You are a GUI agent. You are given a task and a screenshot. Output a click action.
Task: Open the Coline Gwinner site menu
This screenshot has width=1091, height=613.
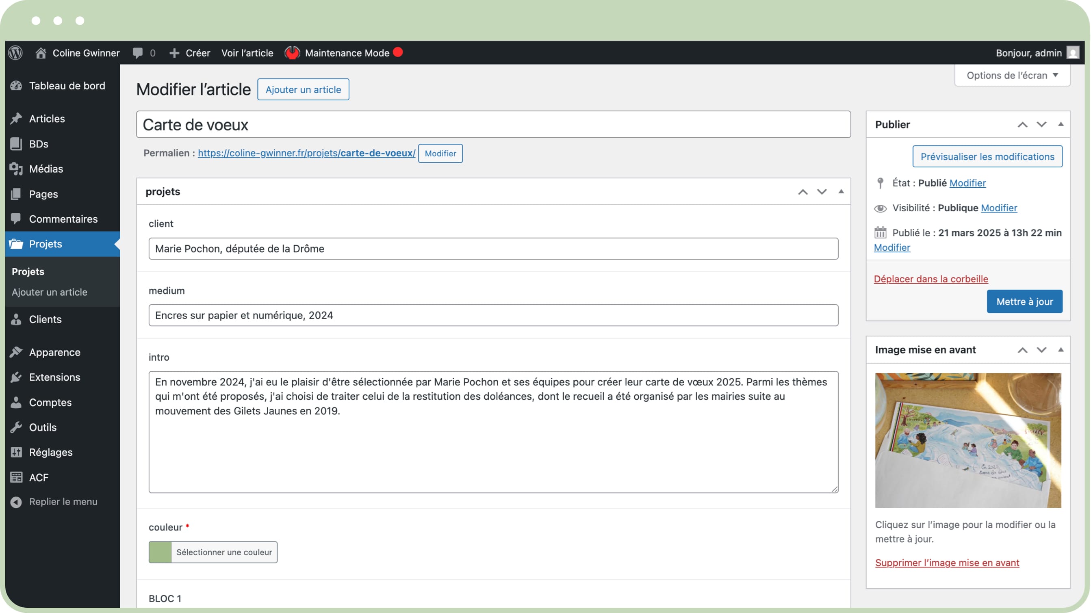coord(86,53)
